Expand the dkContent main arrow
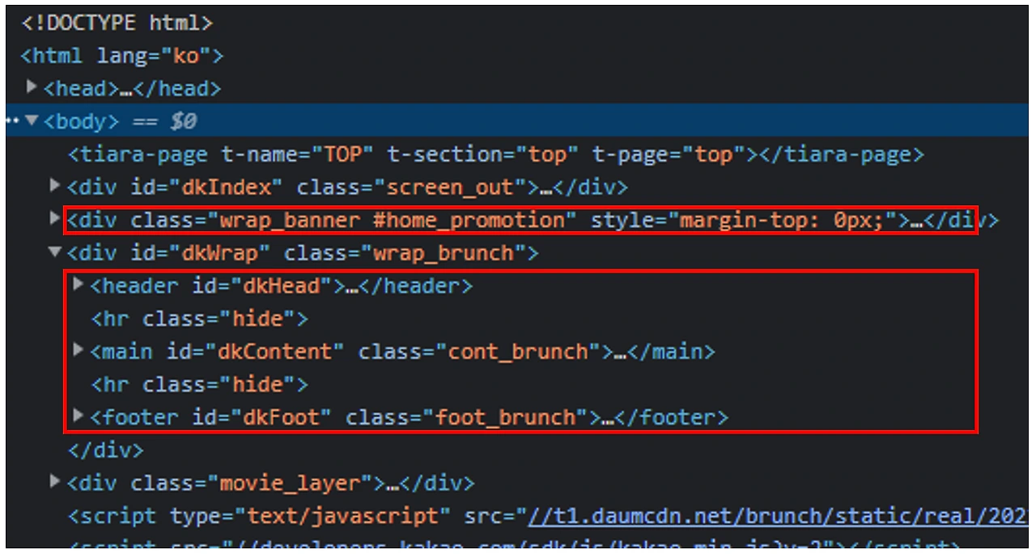Viewport: 1036px width, 554px height. pos(79,349)
